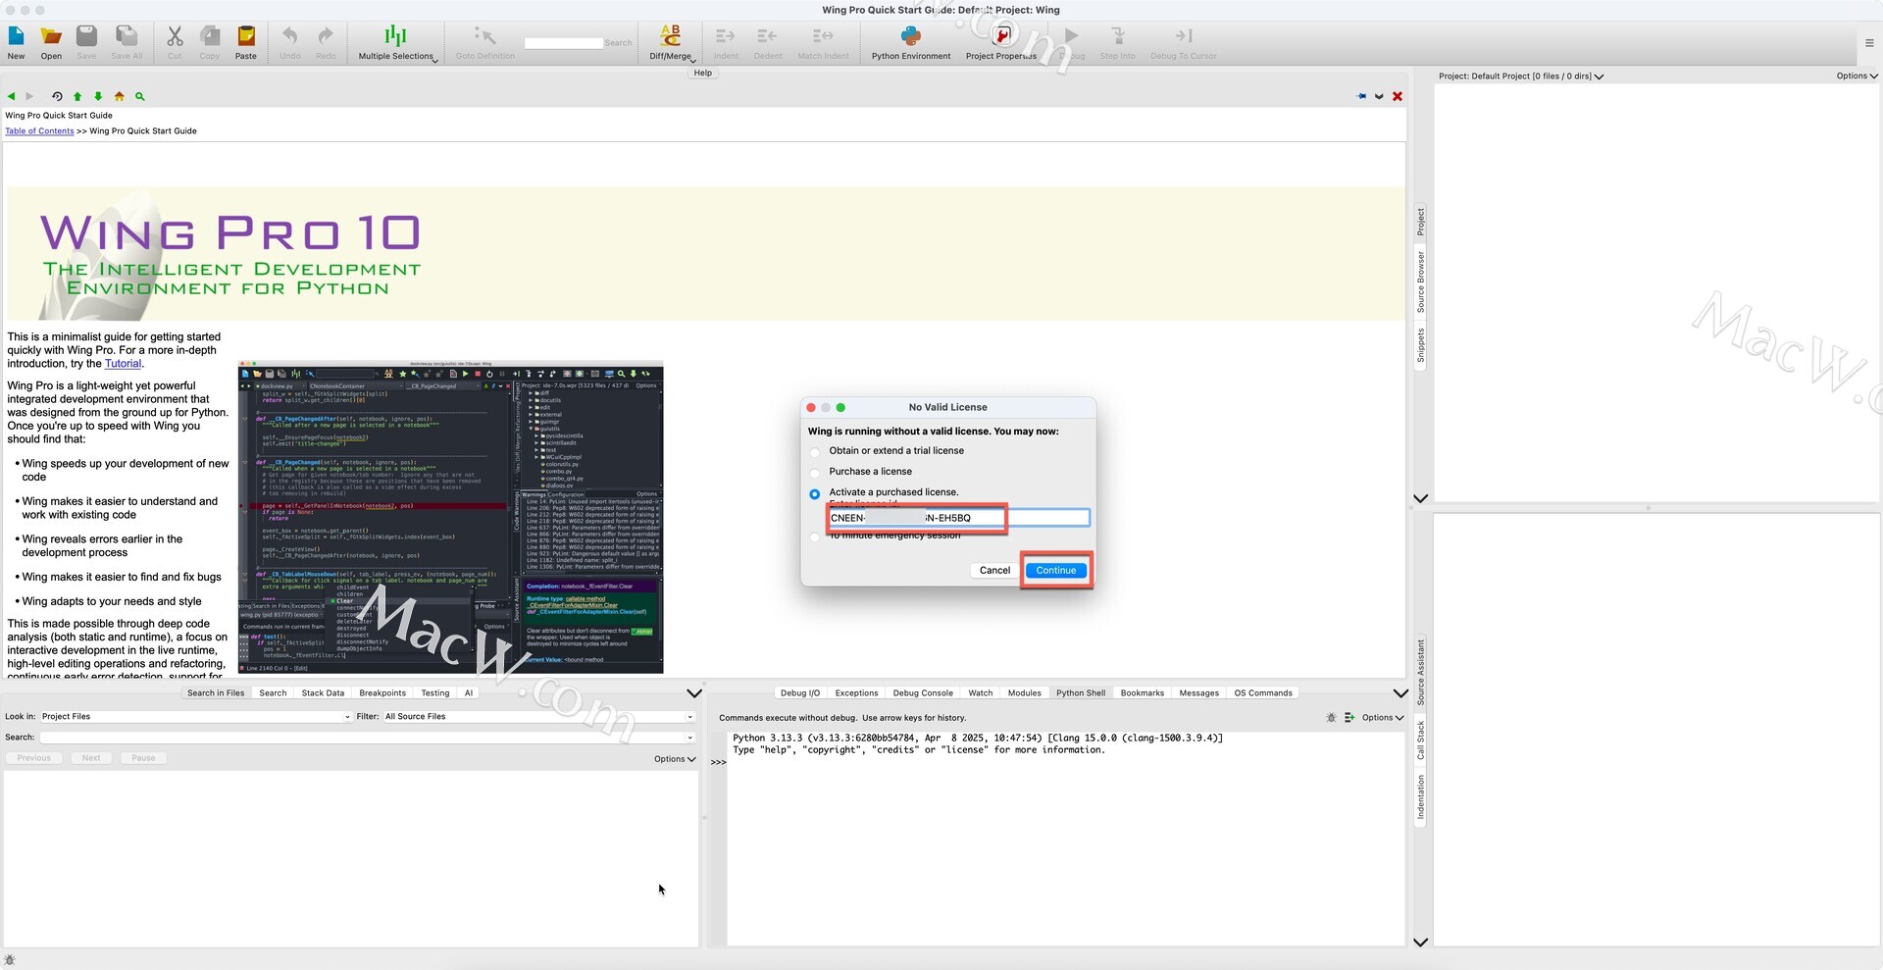This screenshot has height=970, width=1883.
Task: Click the Multiple Selections icon
Action: coord(395,37)
